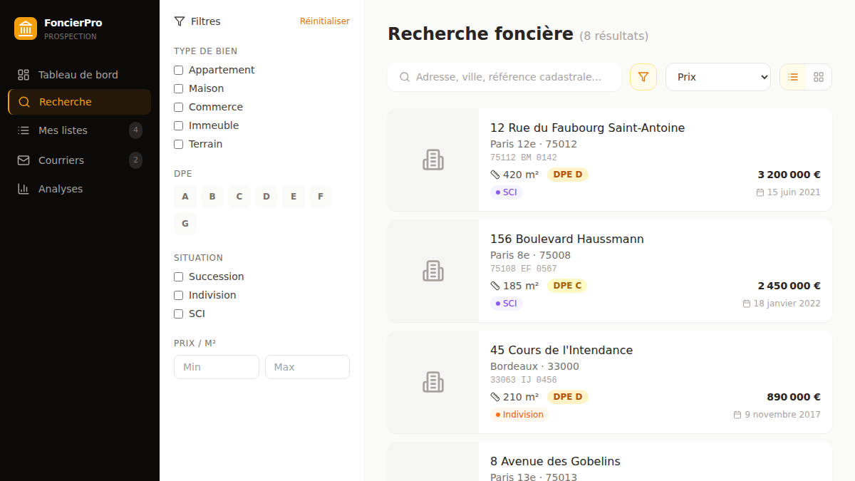The image size is (855, 481).
Task: Click the search magnifier icon
Action: pos(405,77)
